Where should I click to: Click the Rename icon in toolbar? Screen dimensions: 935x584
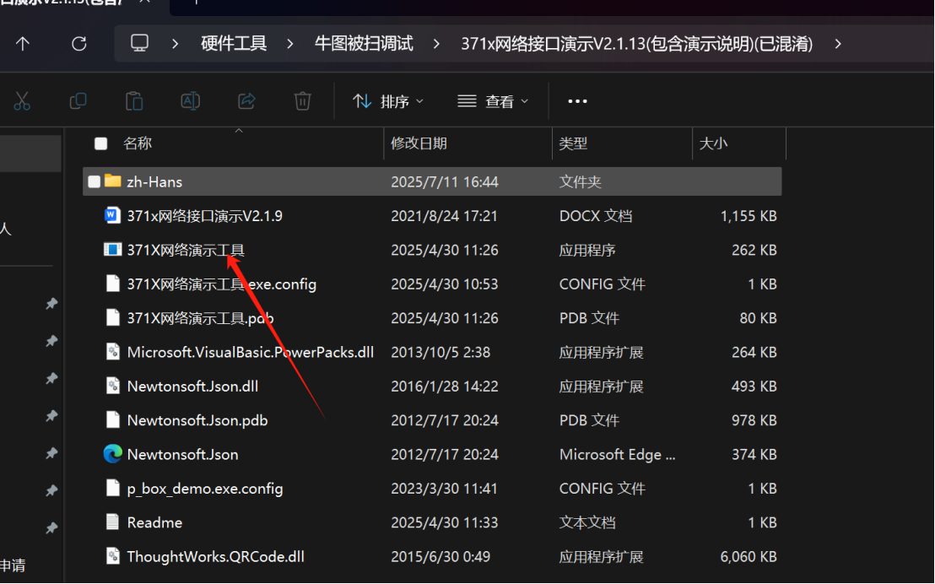click(190, 100)
